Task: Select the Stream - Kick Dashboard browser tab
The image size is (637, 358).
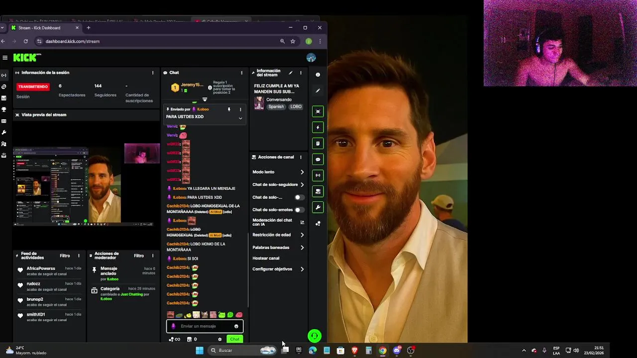Action: coord(45,28)
